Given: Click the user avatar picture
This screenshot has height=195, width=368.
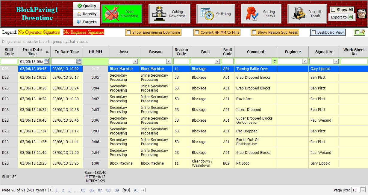Looking at the screenshot, I should (362, 14).
